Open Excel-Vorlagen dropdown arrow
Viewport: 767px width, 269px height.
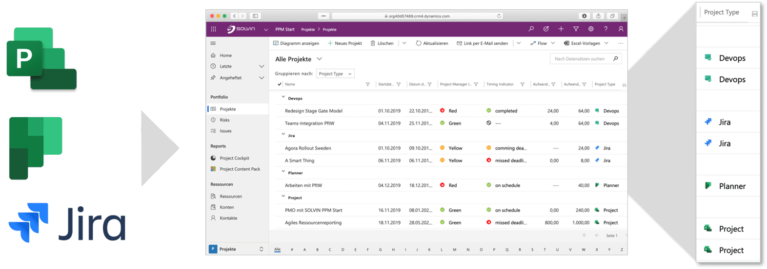(606, 43)
